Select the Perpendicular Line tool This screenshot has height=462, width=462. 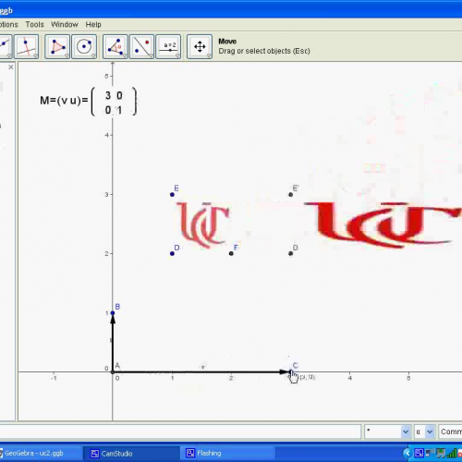[x=27, y=47]
